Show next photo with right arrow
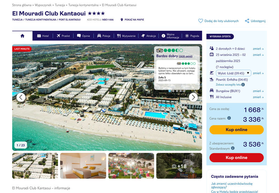 pos(193,97)
